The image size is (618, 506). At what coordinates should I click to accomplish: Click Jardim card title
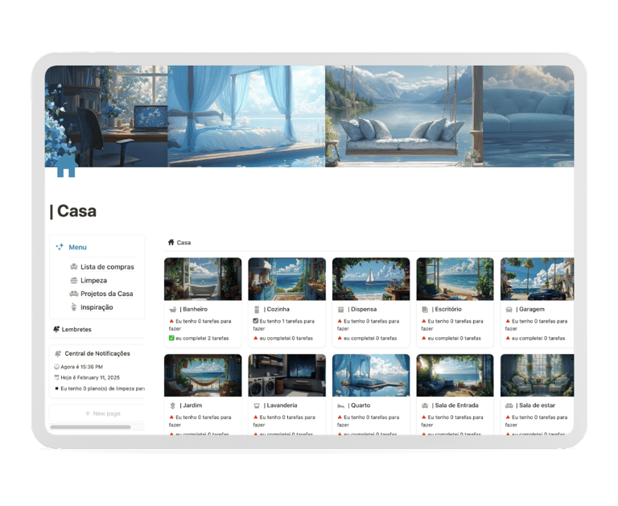(x=191, y=405)
